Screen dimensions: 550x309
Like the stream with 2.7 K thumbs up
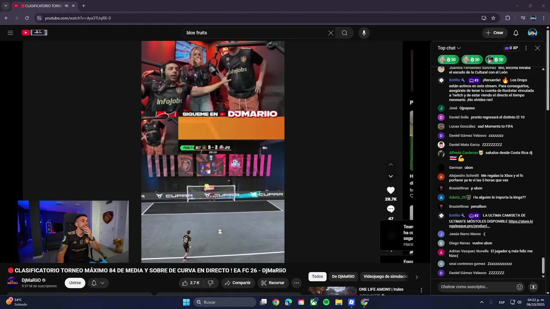pyautogui.click(x=191, y=283)
